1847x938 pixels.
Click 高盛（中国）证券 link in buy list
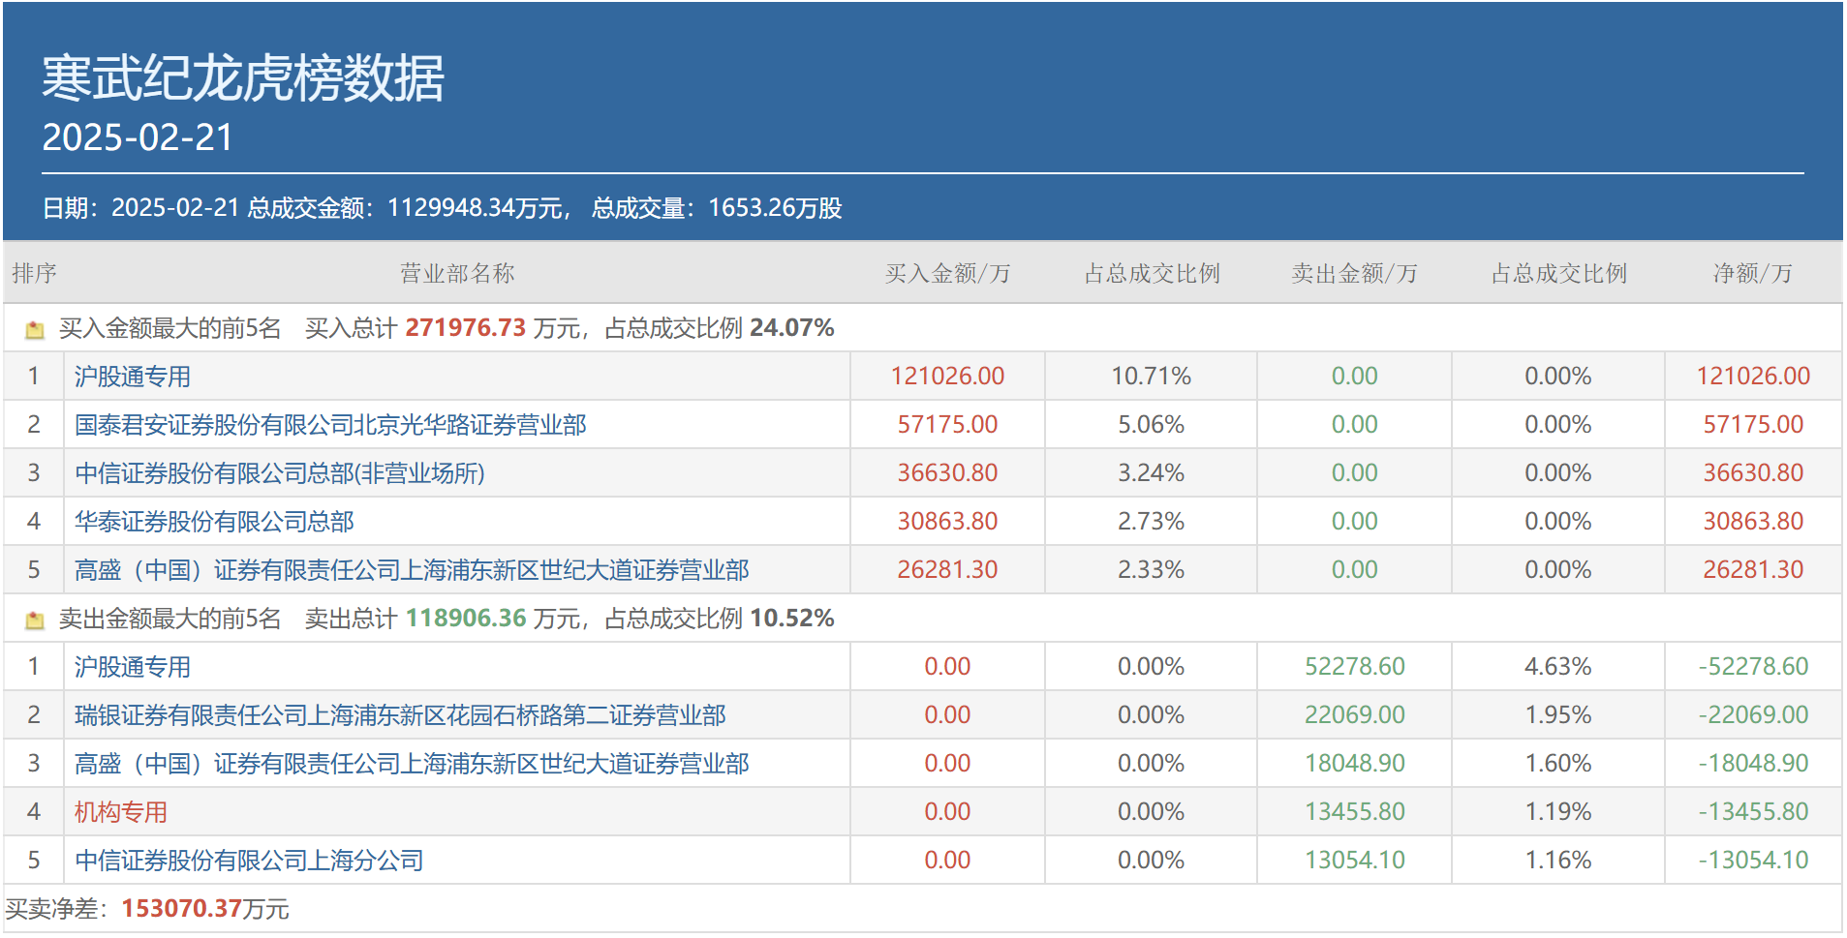point(412,570)
